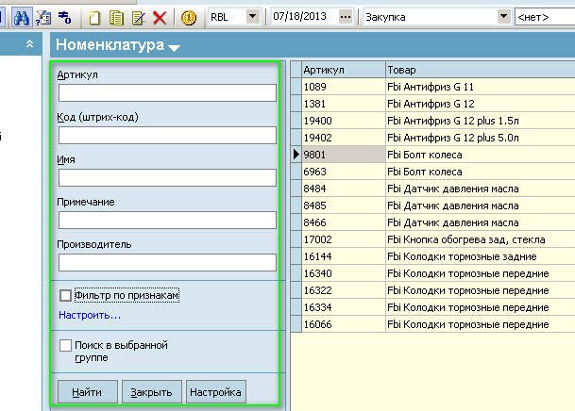The image size is (575, 411).
Task: Click the sort arrows toolbar icon
Action: (x=65, y=18)
